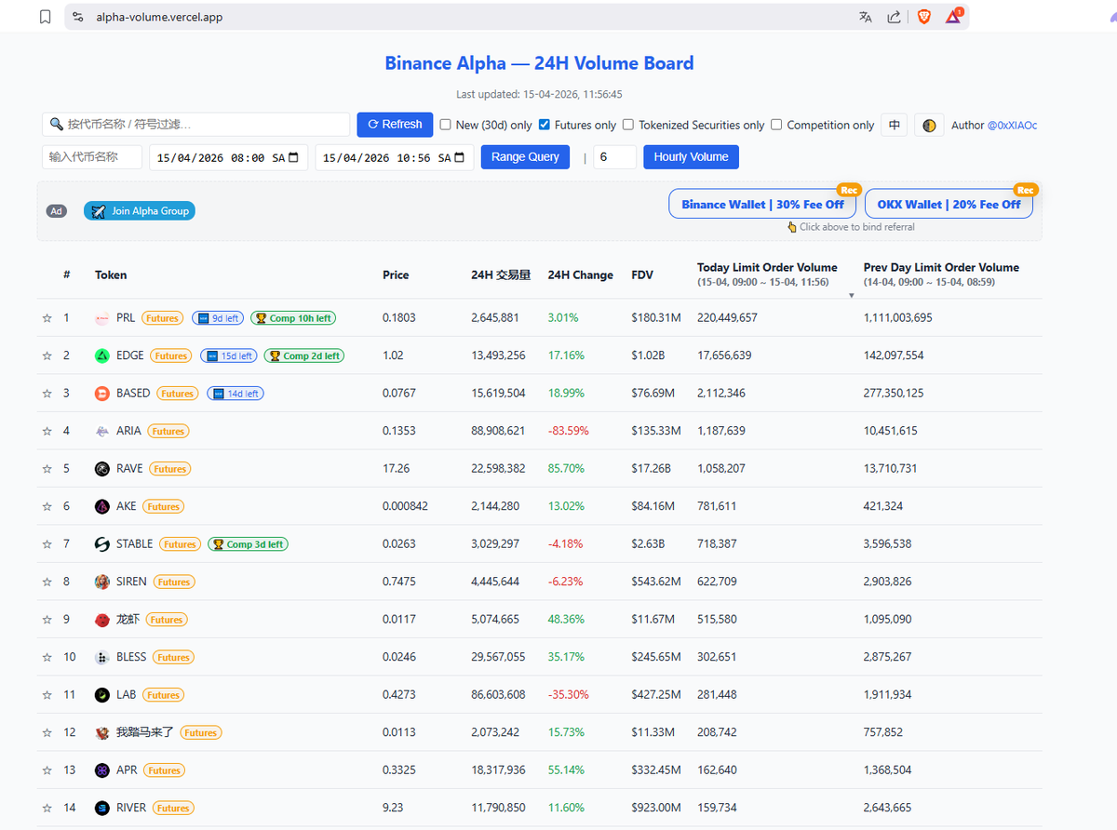
Task: Open OKX Wallet 20% Fee Off link
Action: [949, 204]
